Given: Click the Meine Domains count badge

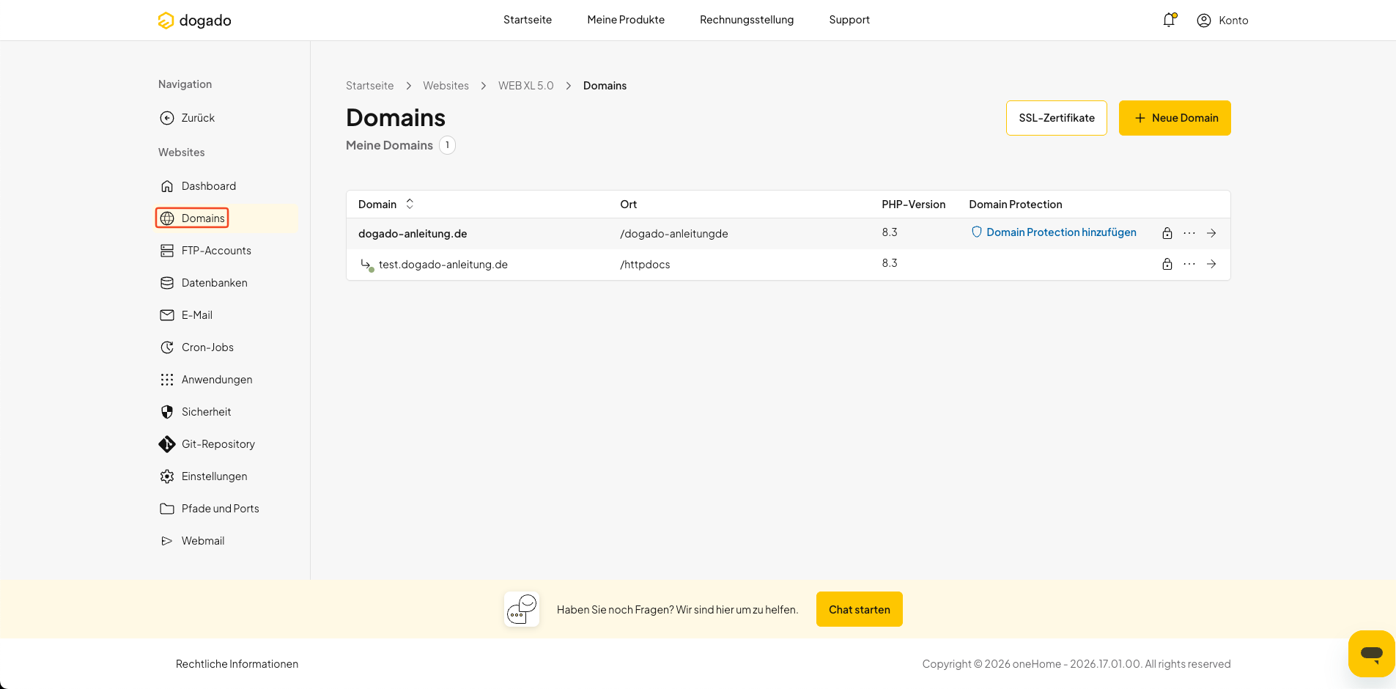Looking at the screenshot, I should click(447, 145).
